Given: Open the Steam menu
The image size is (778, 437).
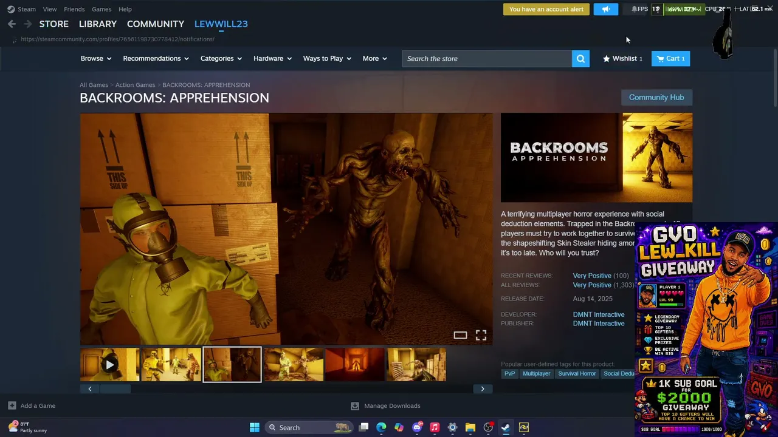Looking at the screenshot, I should tap(27, 9).
